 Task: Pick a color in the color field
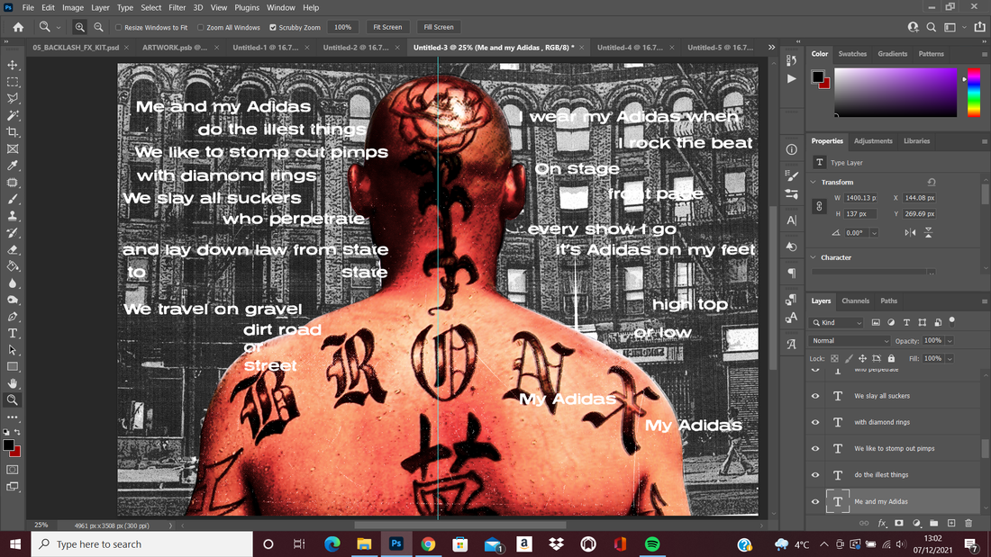tap(896, 92)
